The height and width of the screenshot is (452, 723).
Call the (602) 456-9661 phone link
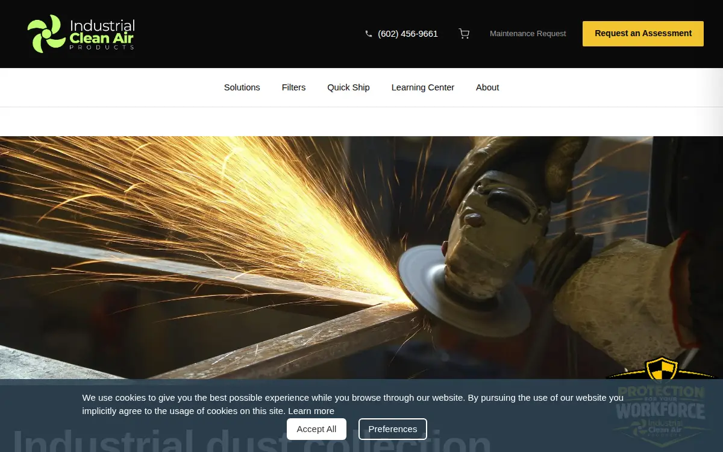pyautogui.click(x=408, y=34)
